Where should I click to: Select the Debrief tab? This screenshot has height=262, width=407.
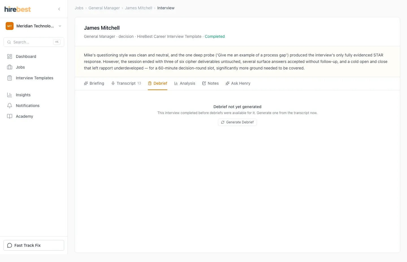tap(158, 83)
